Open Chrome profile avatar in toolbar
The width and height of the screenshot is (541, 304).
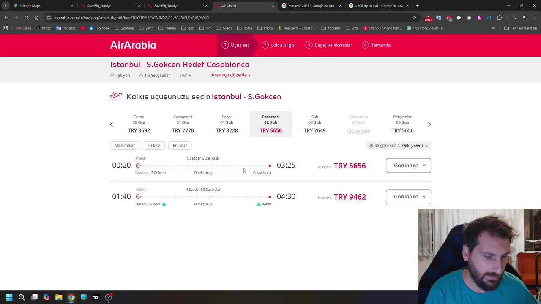(525, 18)
